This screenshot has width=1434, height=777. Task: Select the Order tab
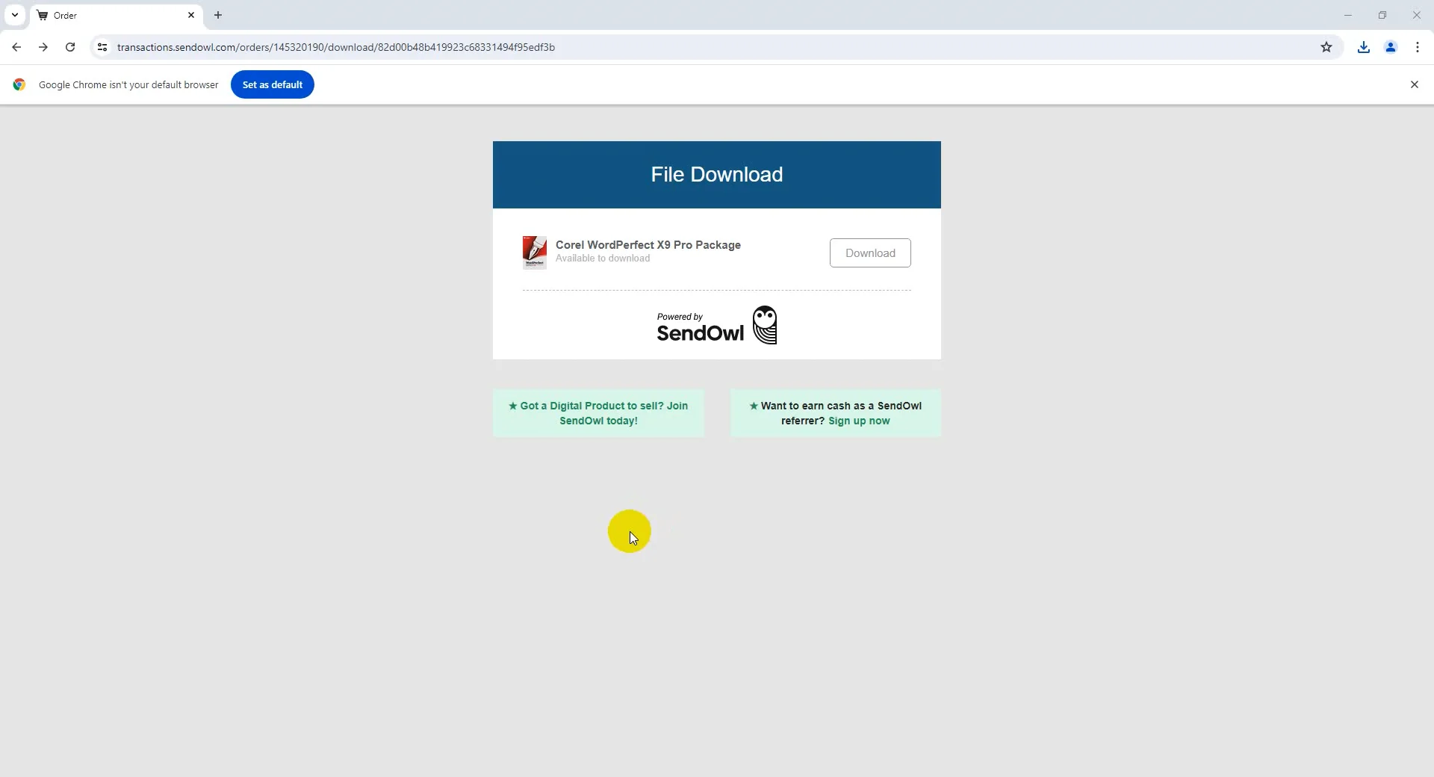pos(116,15)
